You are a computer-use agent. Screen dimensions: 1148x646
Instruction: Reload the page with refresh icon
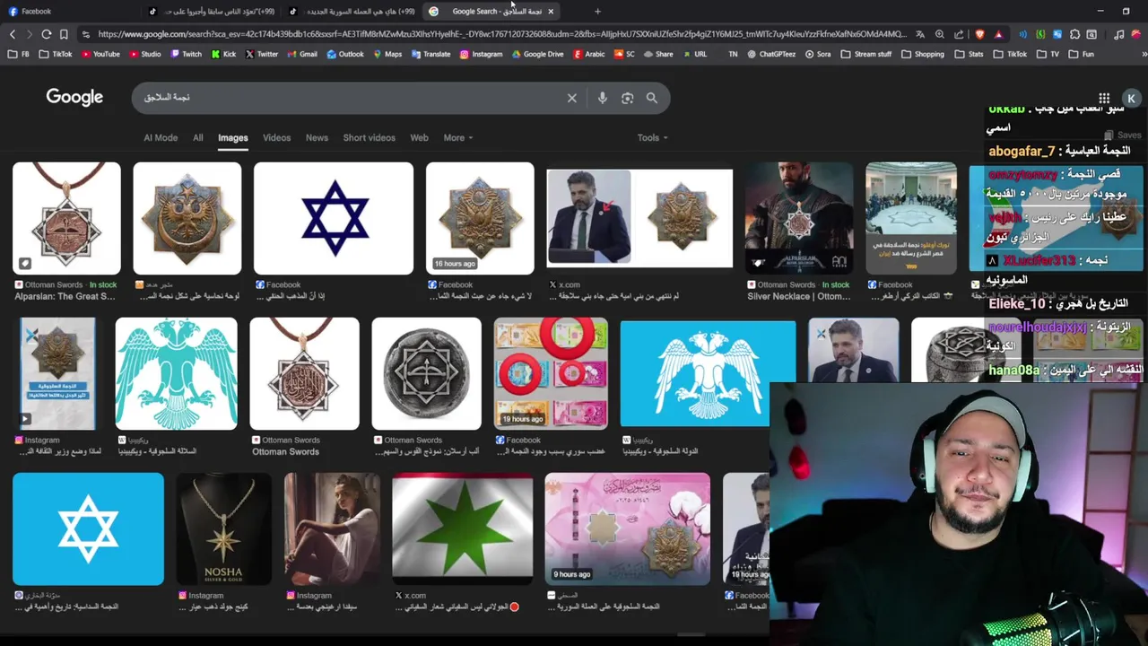pos(47,34)
